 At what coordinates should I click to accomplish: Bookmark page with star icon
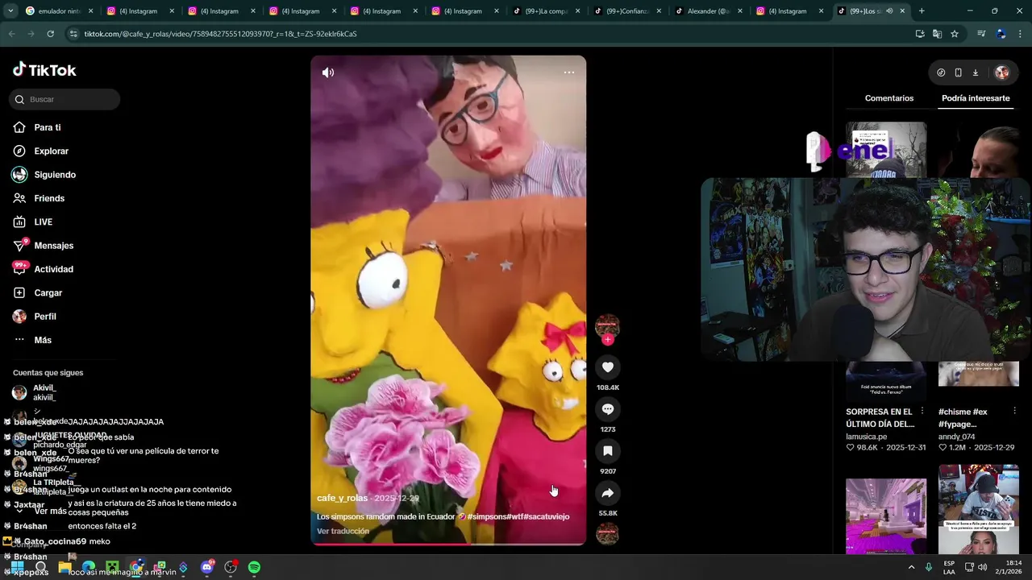[x=955, y=34]
